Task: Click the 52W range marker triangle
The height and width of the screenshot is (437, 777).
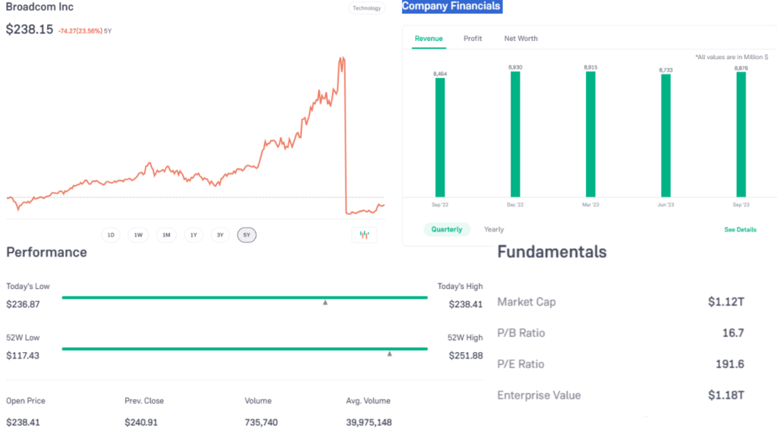Action: pos(389,354)
